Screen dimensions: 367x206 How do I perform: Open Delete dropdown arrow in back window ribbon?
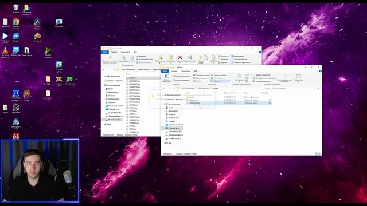point(180,63)
